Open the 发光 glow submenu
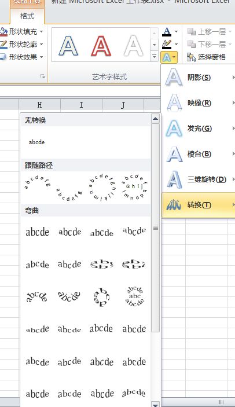The image size is (235, 407). pyautogui.click(x=199, y=128)
